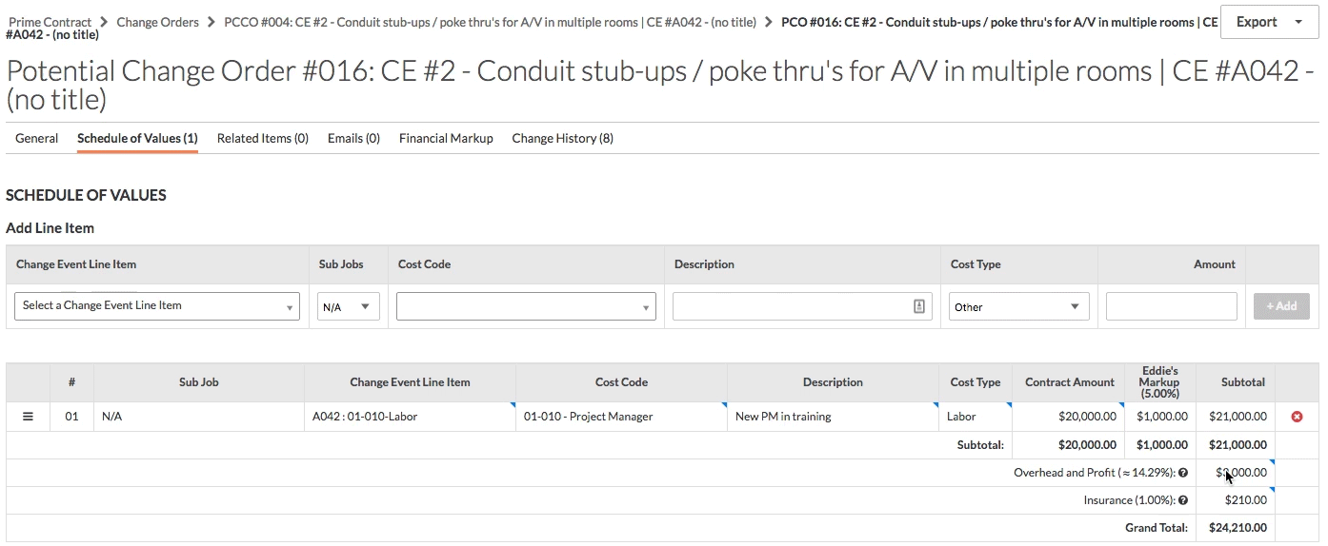Image resolution: width=1328 pixels, height=546 pixels.
Task: Click the Overhead and Profit help icon
Action: [x=1183, y=473]
